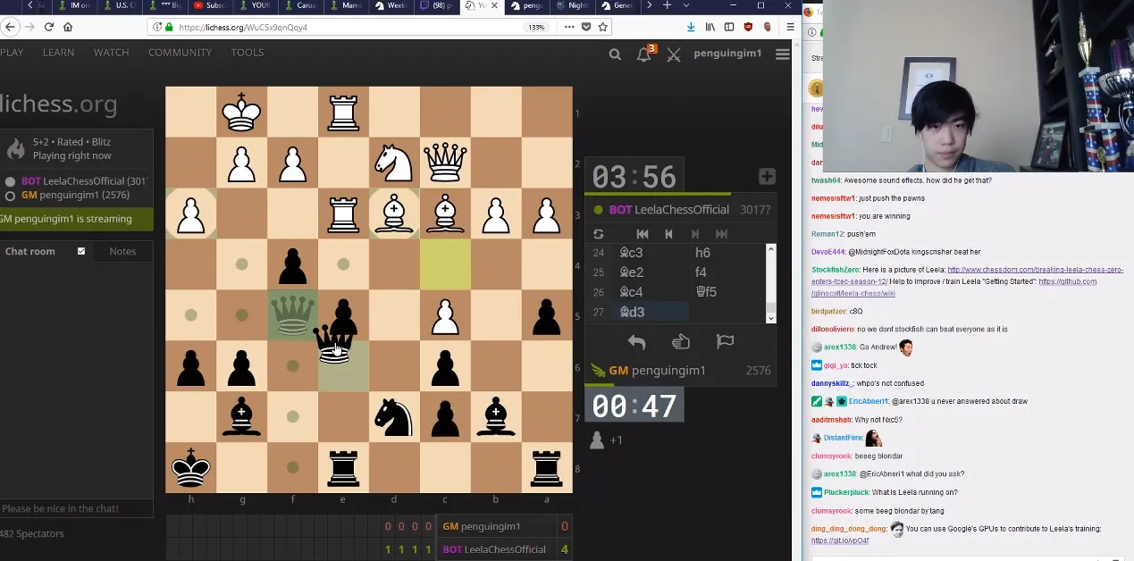Open the COMMUNITY menu
Viewport: 1134px width, 561px height.
click(x=181, y=53)
